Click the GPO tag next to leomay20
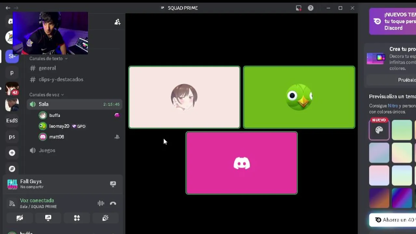Screen dimensions: 416x234 (x=79, y=126)
